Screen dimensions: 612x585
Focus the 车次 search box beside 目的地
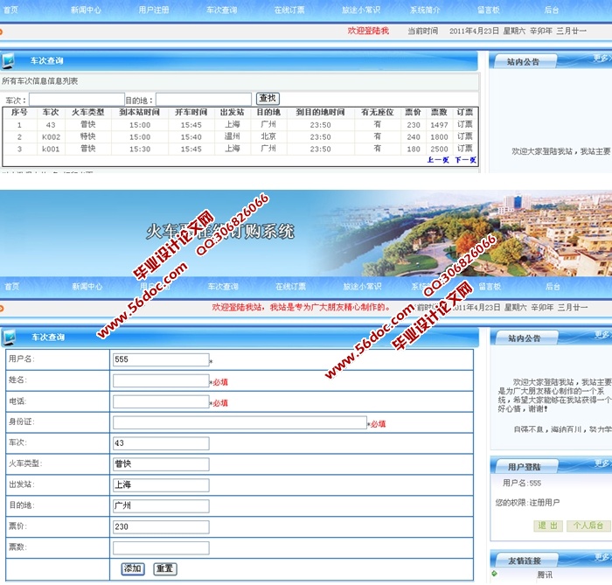point(76,100)
